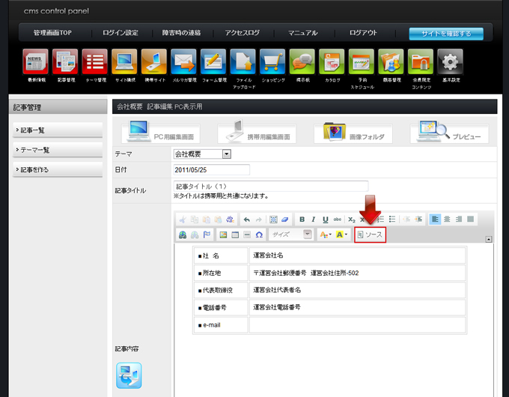
Task: Click the ソース source button
Action: 371,234
